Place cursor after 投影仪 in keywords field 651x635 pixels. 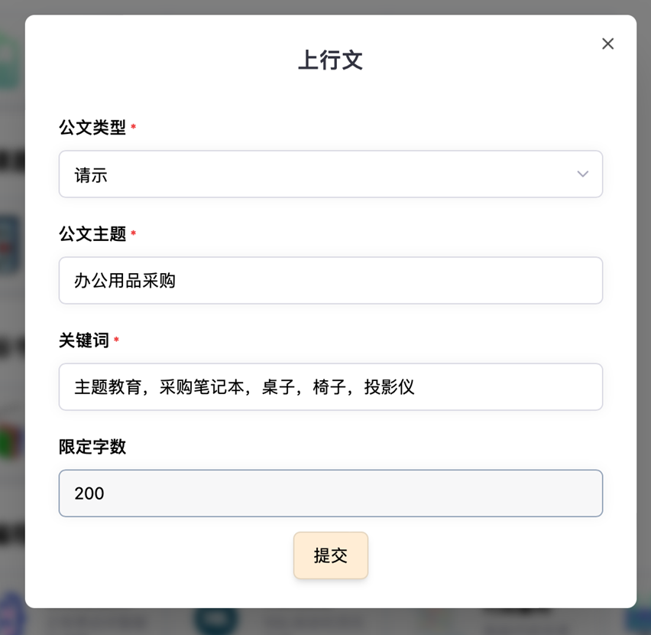tap(416, 387)
